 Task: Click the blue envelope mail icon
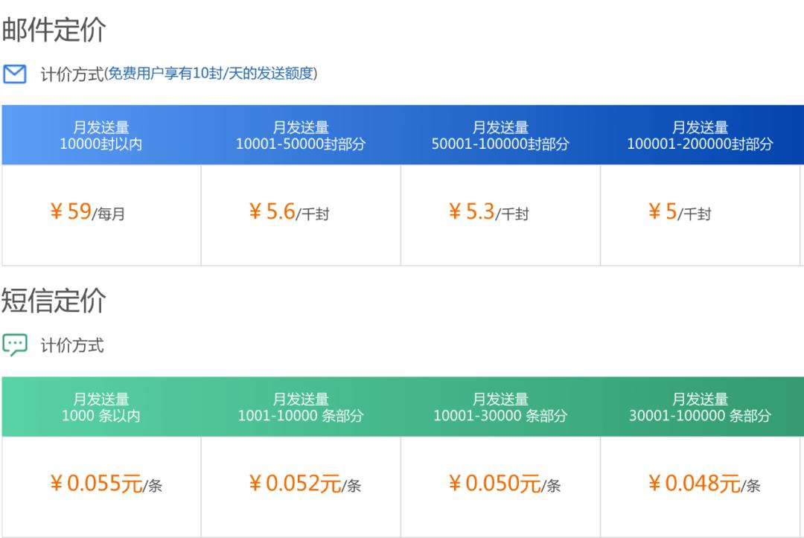pos(13,74)
